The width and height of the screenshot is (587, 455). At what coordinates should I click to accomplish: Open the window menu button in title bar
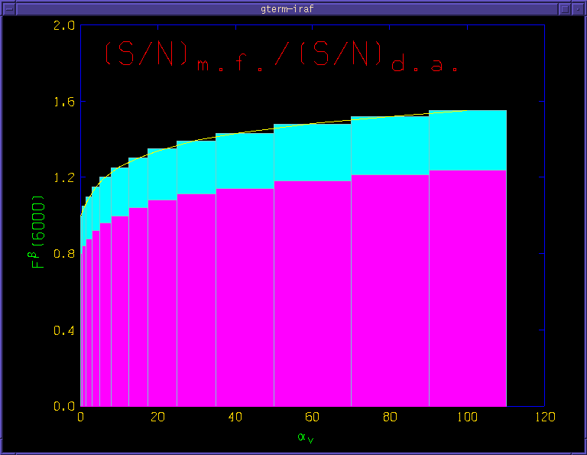click(7, 8)
